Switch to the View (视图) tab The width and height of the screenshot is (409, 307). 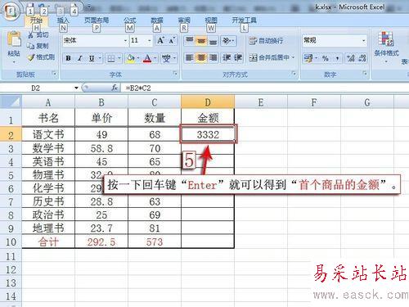pos(211,20)
